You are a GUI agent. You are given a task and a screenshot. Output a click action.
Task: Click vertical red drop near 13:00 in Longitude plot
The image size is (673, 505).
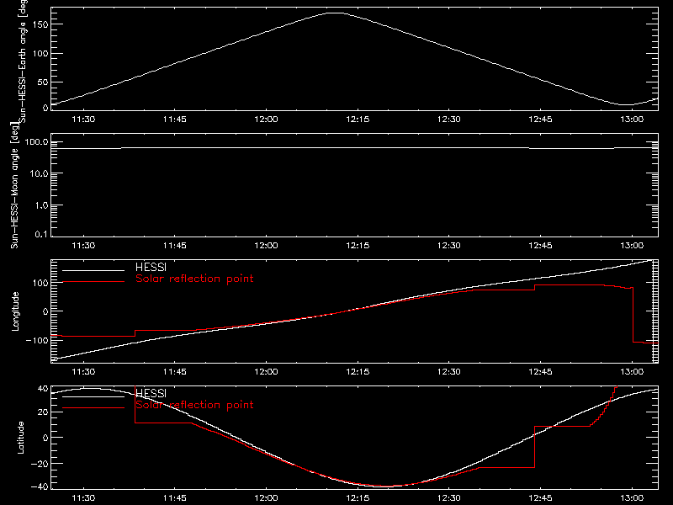[x=633, y=315]
